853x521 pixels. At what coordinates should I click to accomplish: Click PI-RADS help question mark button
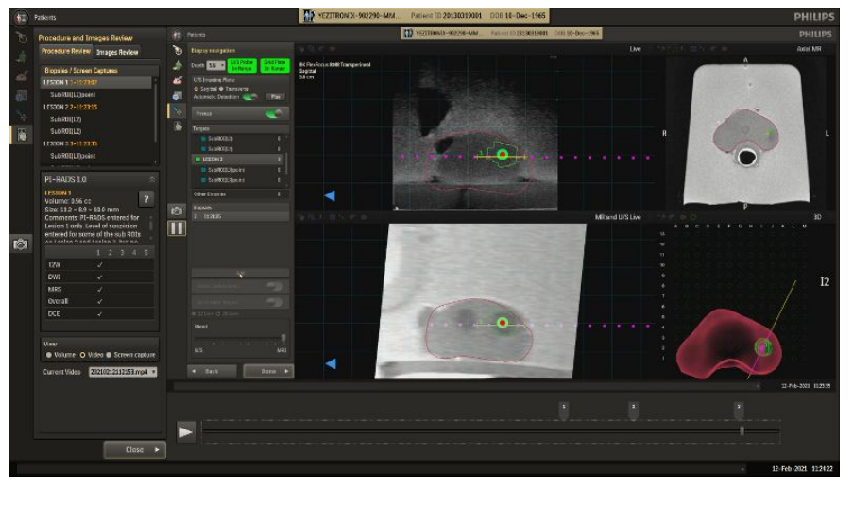tap(145, 199)
